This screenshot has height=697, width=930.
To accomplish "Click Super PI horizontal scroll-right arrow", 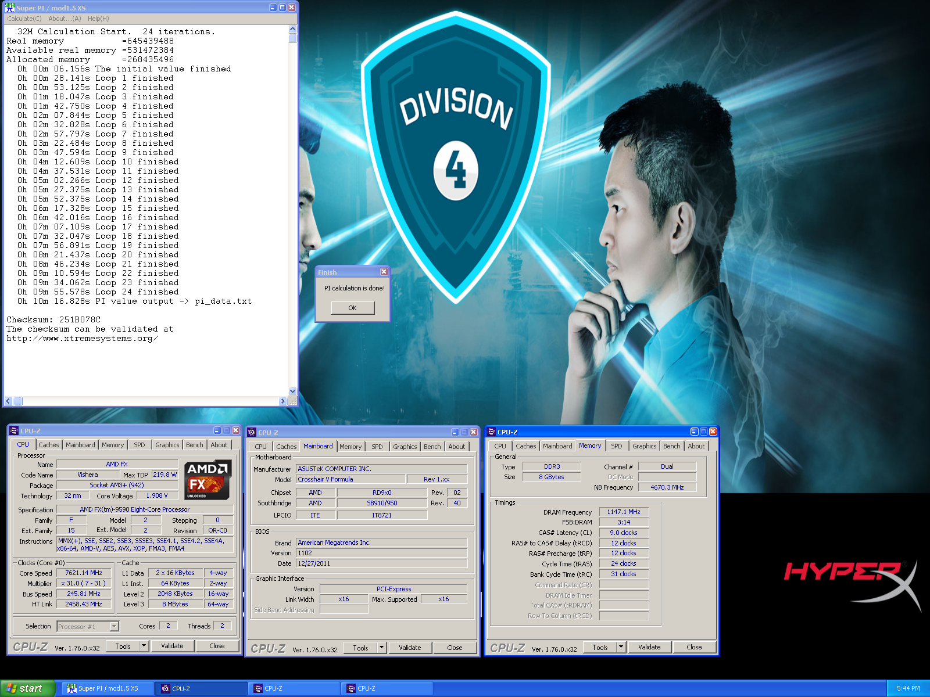I will [x=283, y=401].
